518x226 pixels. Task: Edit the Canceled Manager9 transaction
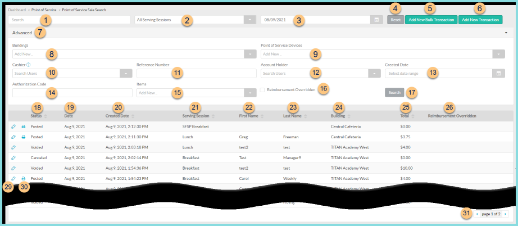click(13, 157)
